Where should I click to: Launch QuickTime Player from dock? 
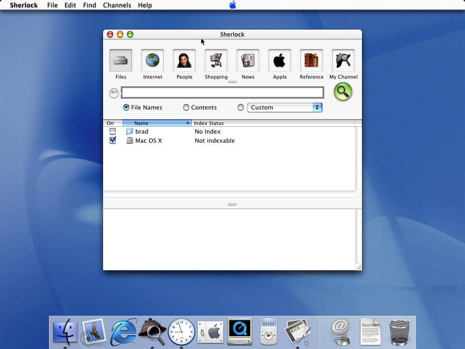tap(240, 331)
